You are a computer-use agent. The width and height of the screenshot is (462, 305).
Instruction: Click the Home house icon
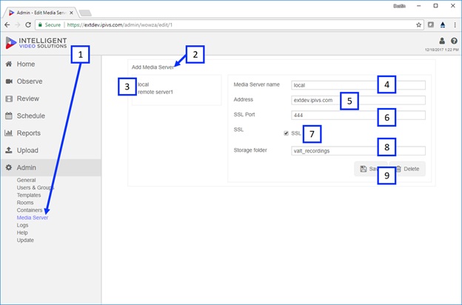(9, 64)
